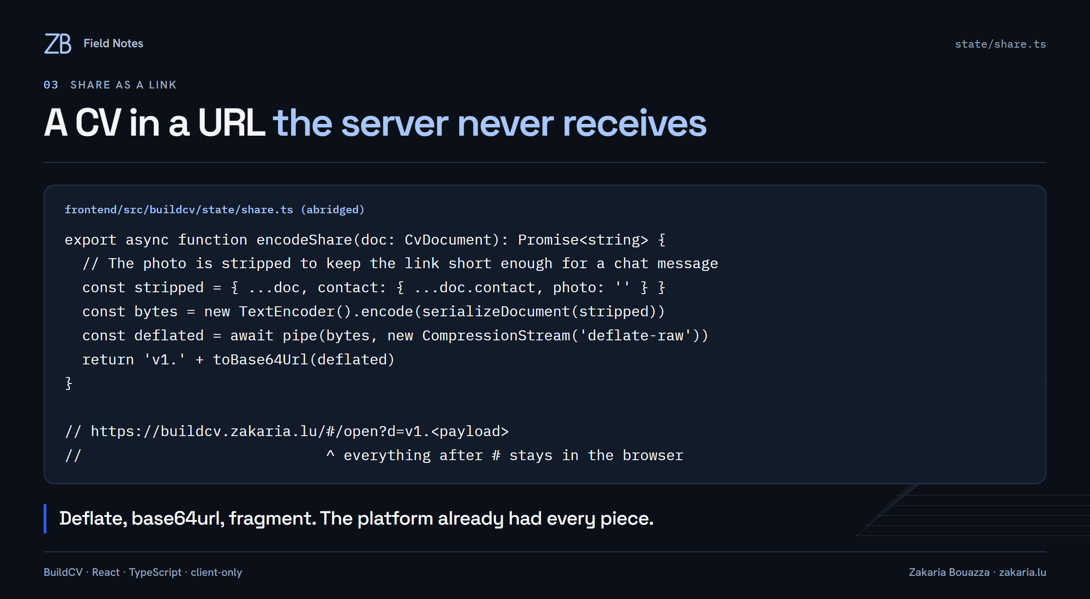The height and width of the screenshot is (599, 1090).
Task: Click the quote 'Deflate, base64url, fragment.'
Action: [x=188, y=518]
